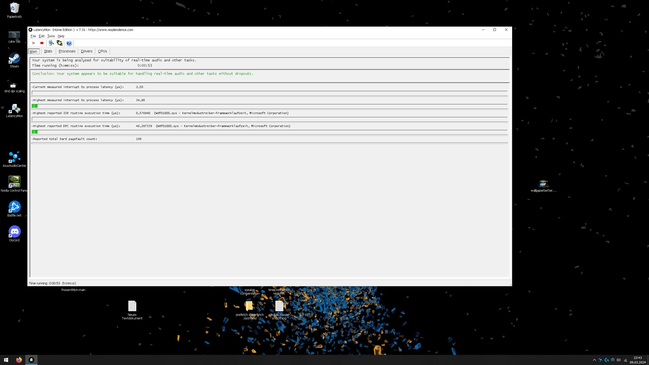Viewport: 649px width, 365px height.
Task: Click the CPUs tab
Action: (102, 51)
